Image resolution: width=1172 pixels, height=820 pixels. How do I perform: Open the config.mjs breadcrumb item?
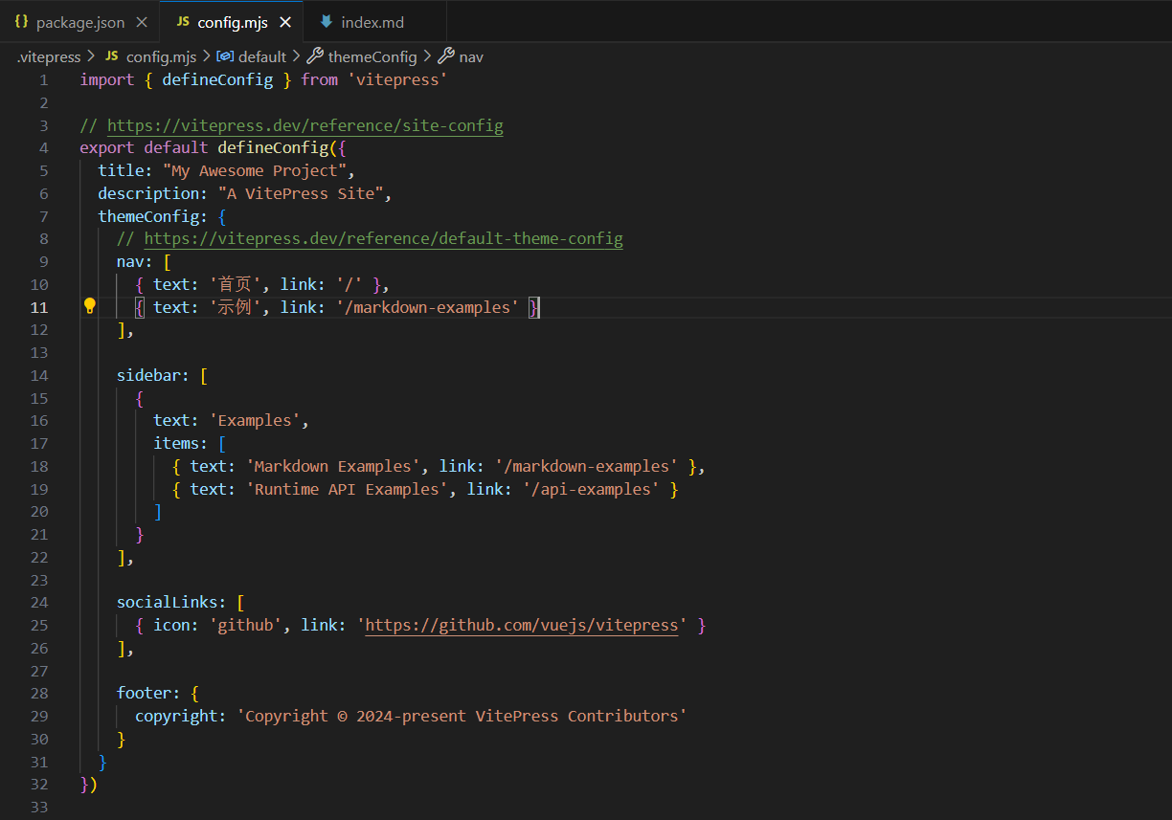[161, 56]
